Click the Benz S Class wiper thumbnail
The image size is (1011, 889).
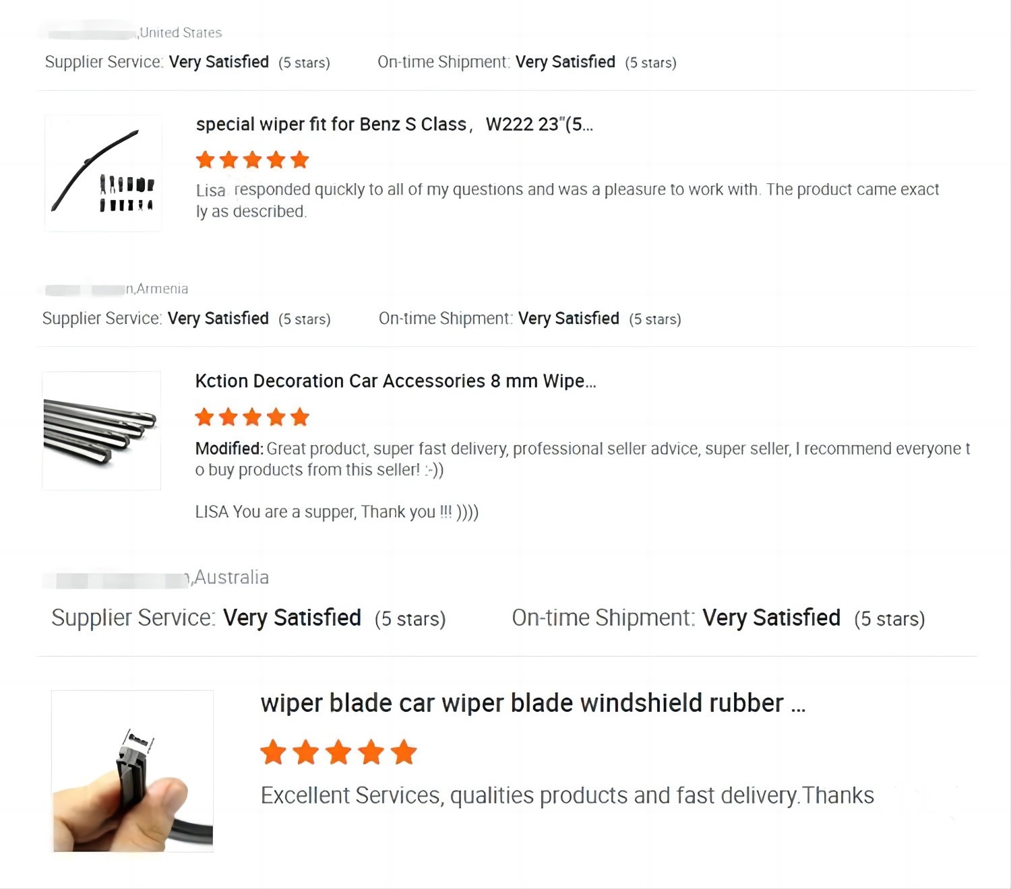tap(103, 174)
